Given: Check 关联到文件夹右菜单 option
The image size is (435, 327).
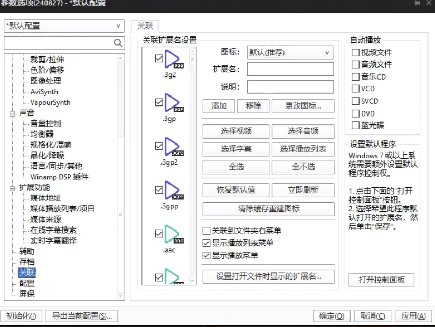Looking at the screenshot, I should (206, 230).
